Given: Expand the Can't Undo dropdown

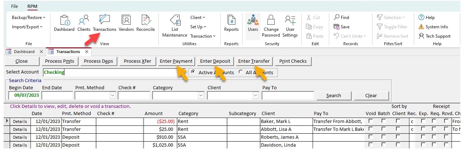Looking at the screenshot, I should click(x=350, y=36).
